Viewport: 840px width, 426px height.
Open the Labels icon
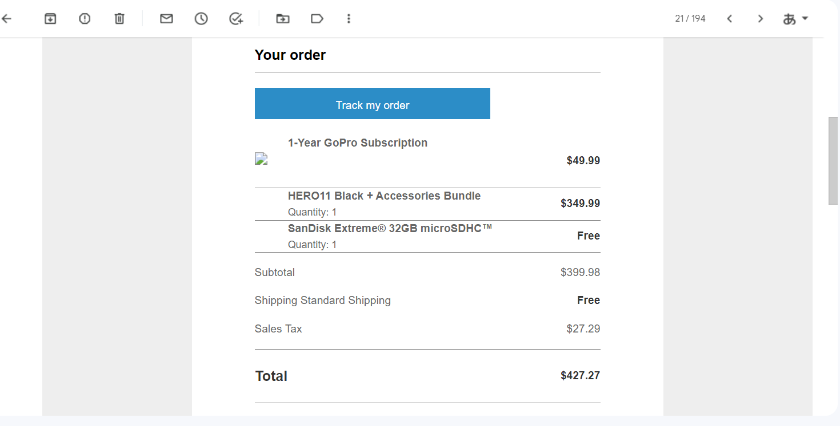(317, 19)
